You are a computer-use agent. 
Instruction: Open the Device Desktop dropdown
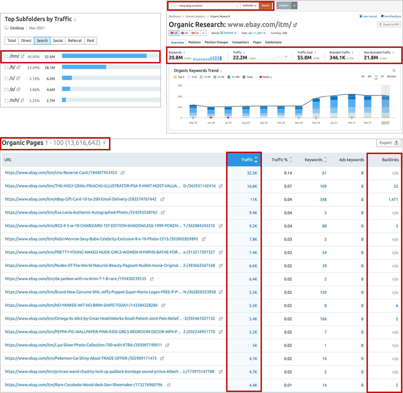[x=229, y=33]
